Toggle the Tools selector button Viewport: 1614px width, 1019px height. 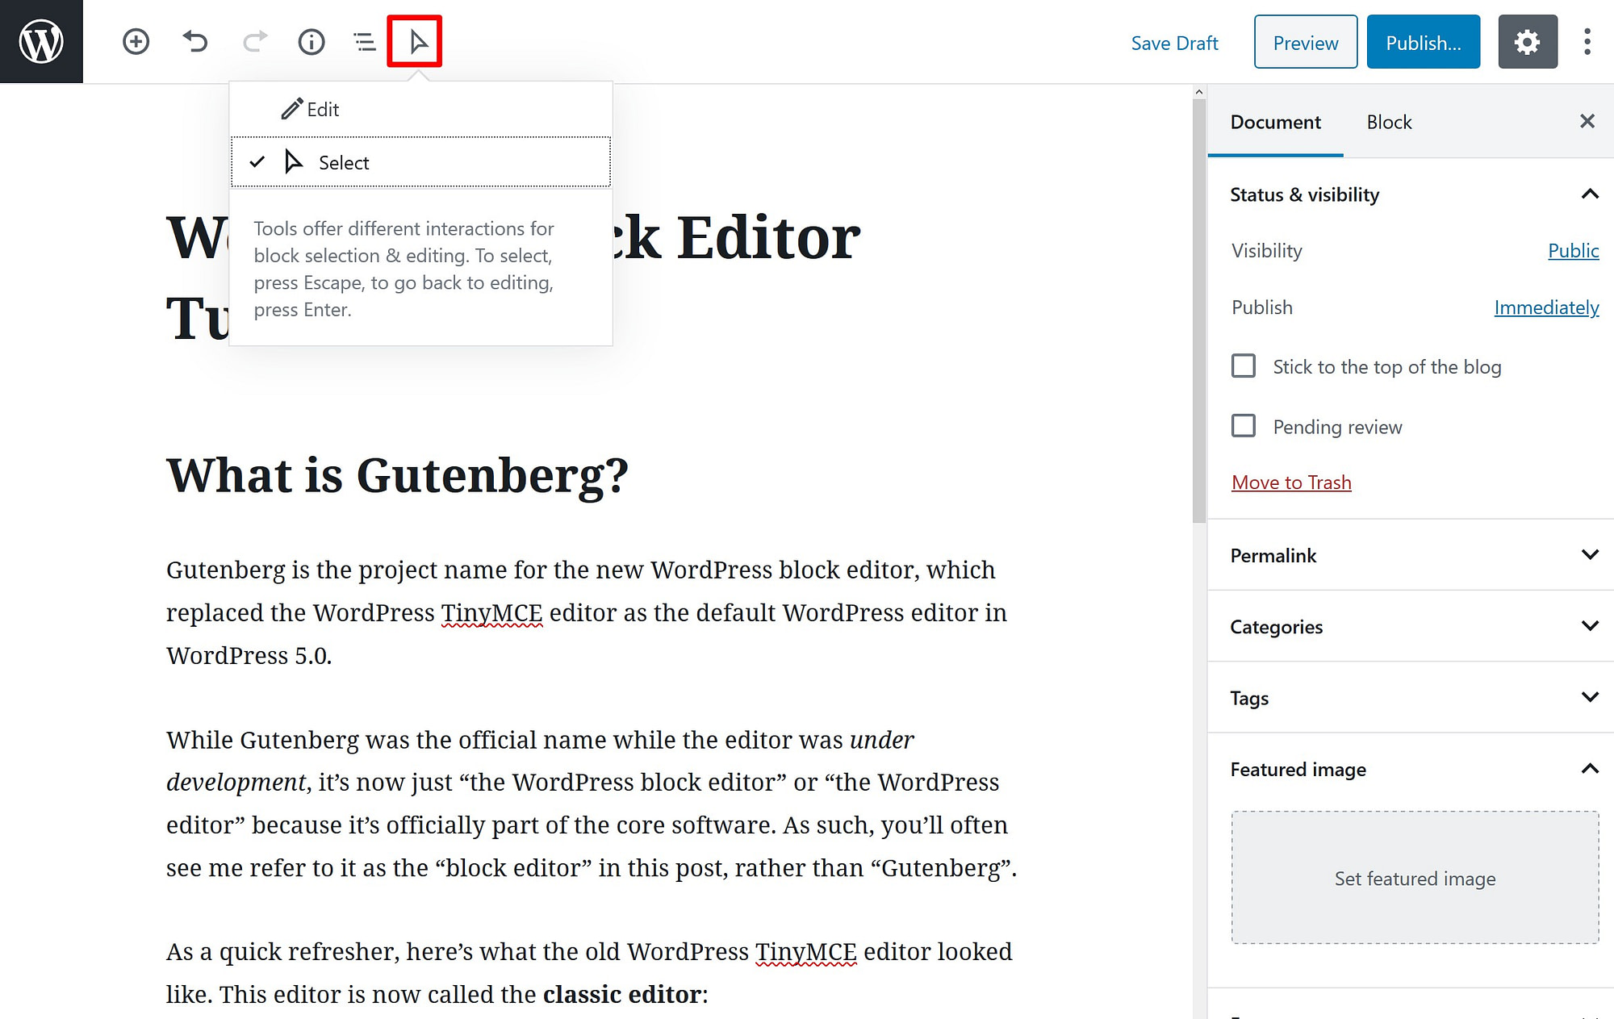tap(416, 42)
